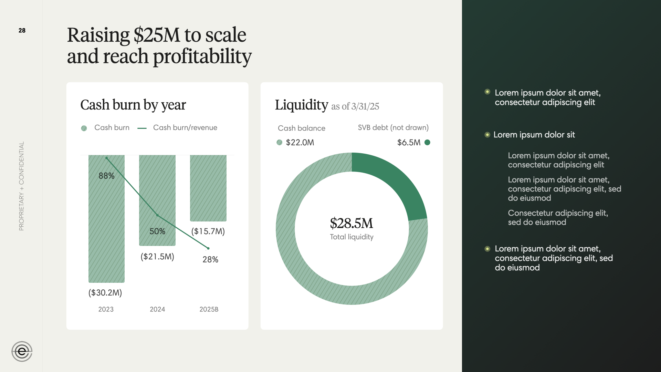Click the last bullet point marker in sidebar
Screen dimensions: 661x372
487,249
